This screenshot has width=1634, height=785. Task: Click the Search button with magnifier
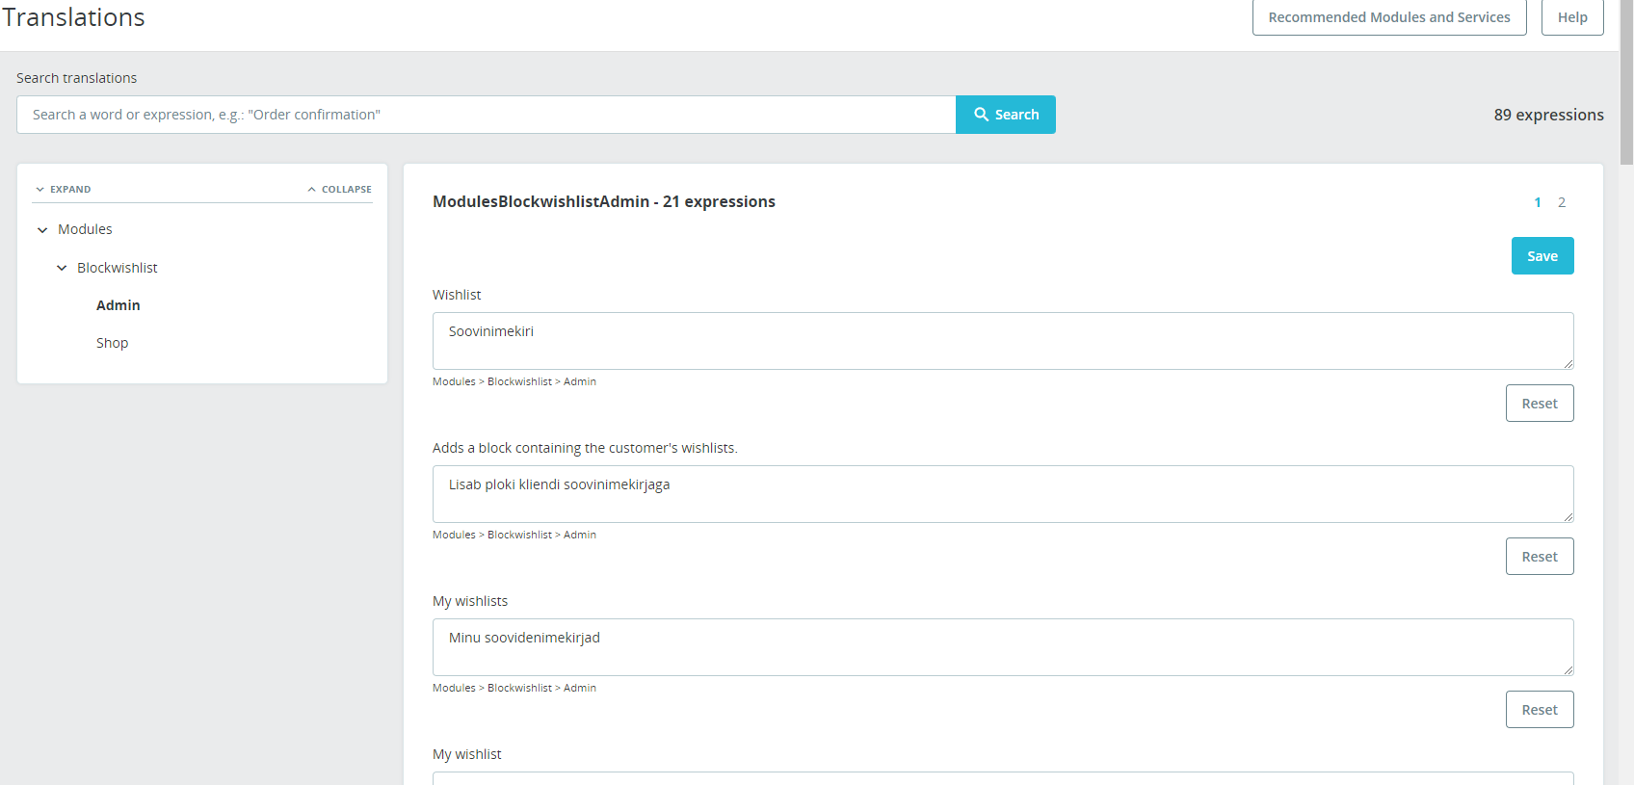(x=1005, y=115)
